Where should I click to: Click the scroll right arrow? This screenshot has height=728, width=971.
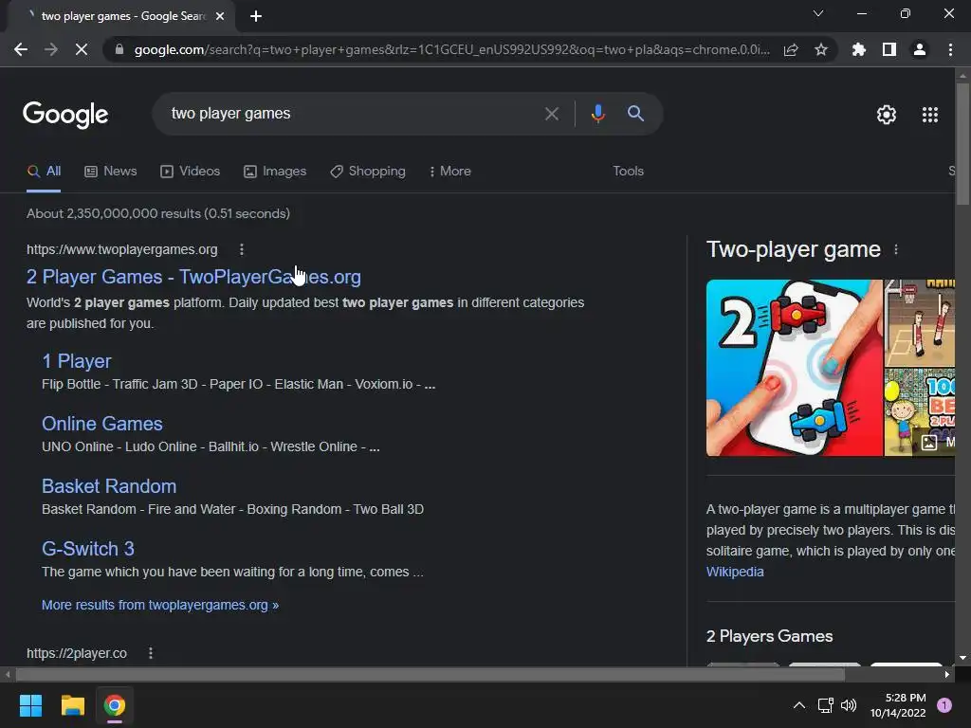947,674
